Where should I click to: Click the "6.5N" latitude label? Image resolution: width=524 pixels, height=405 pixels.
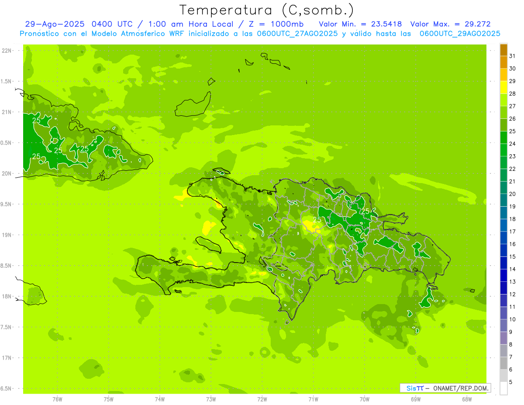coord(7,388)
